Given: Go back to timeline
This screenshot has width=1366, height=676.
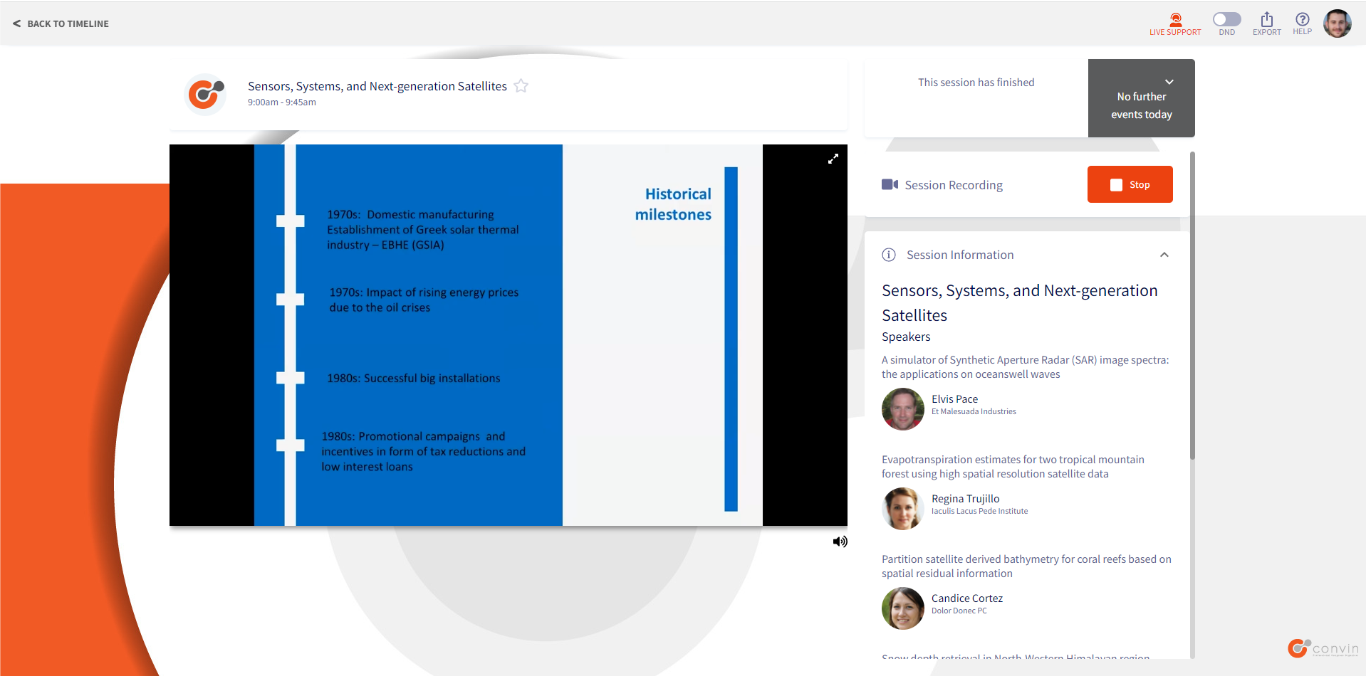Looking at the screenshot, I should pyautogui.click(x=61, y=23).
